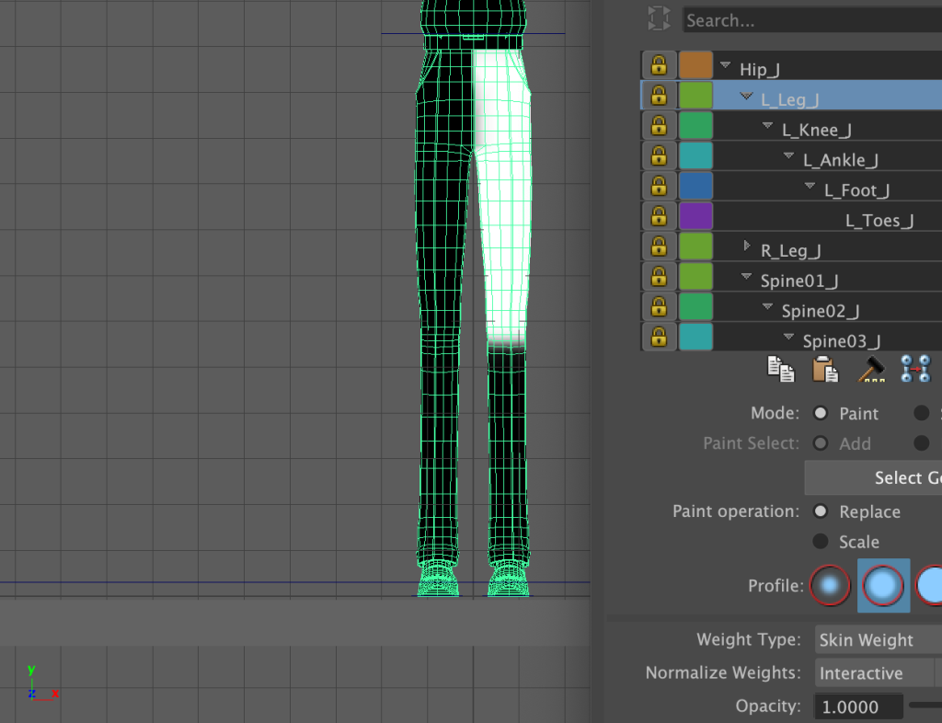This screenshot has height=723, width=942.
Task: Select Paint mode radio button
Action: [x=821, y=414]
